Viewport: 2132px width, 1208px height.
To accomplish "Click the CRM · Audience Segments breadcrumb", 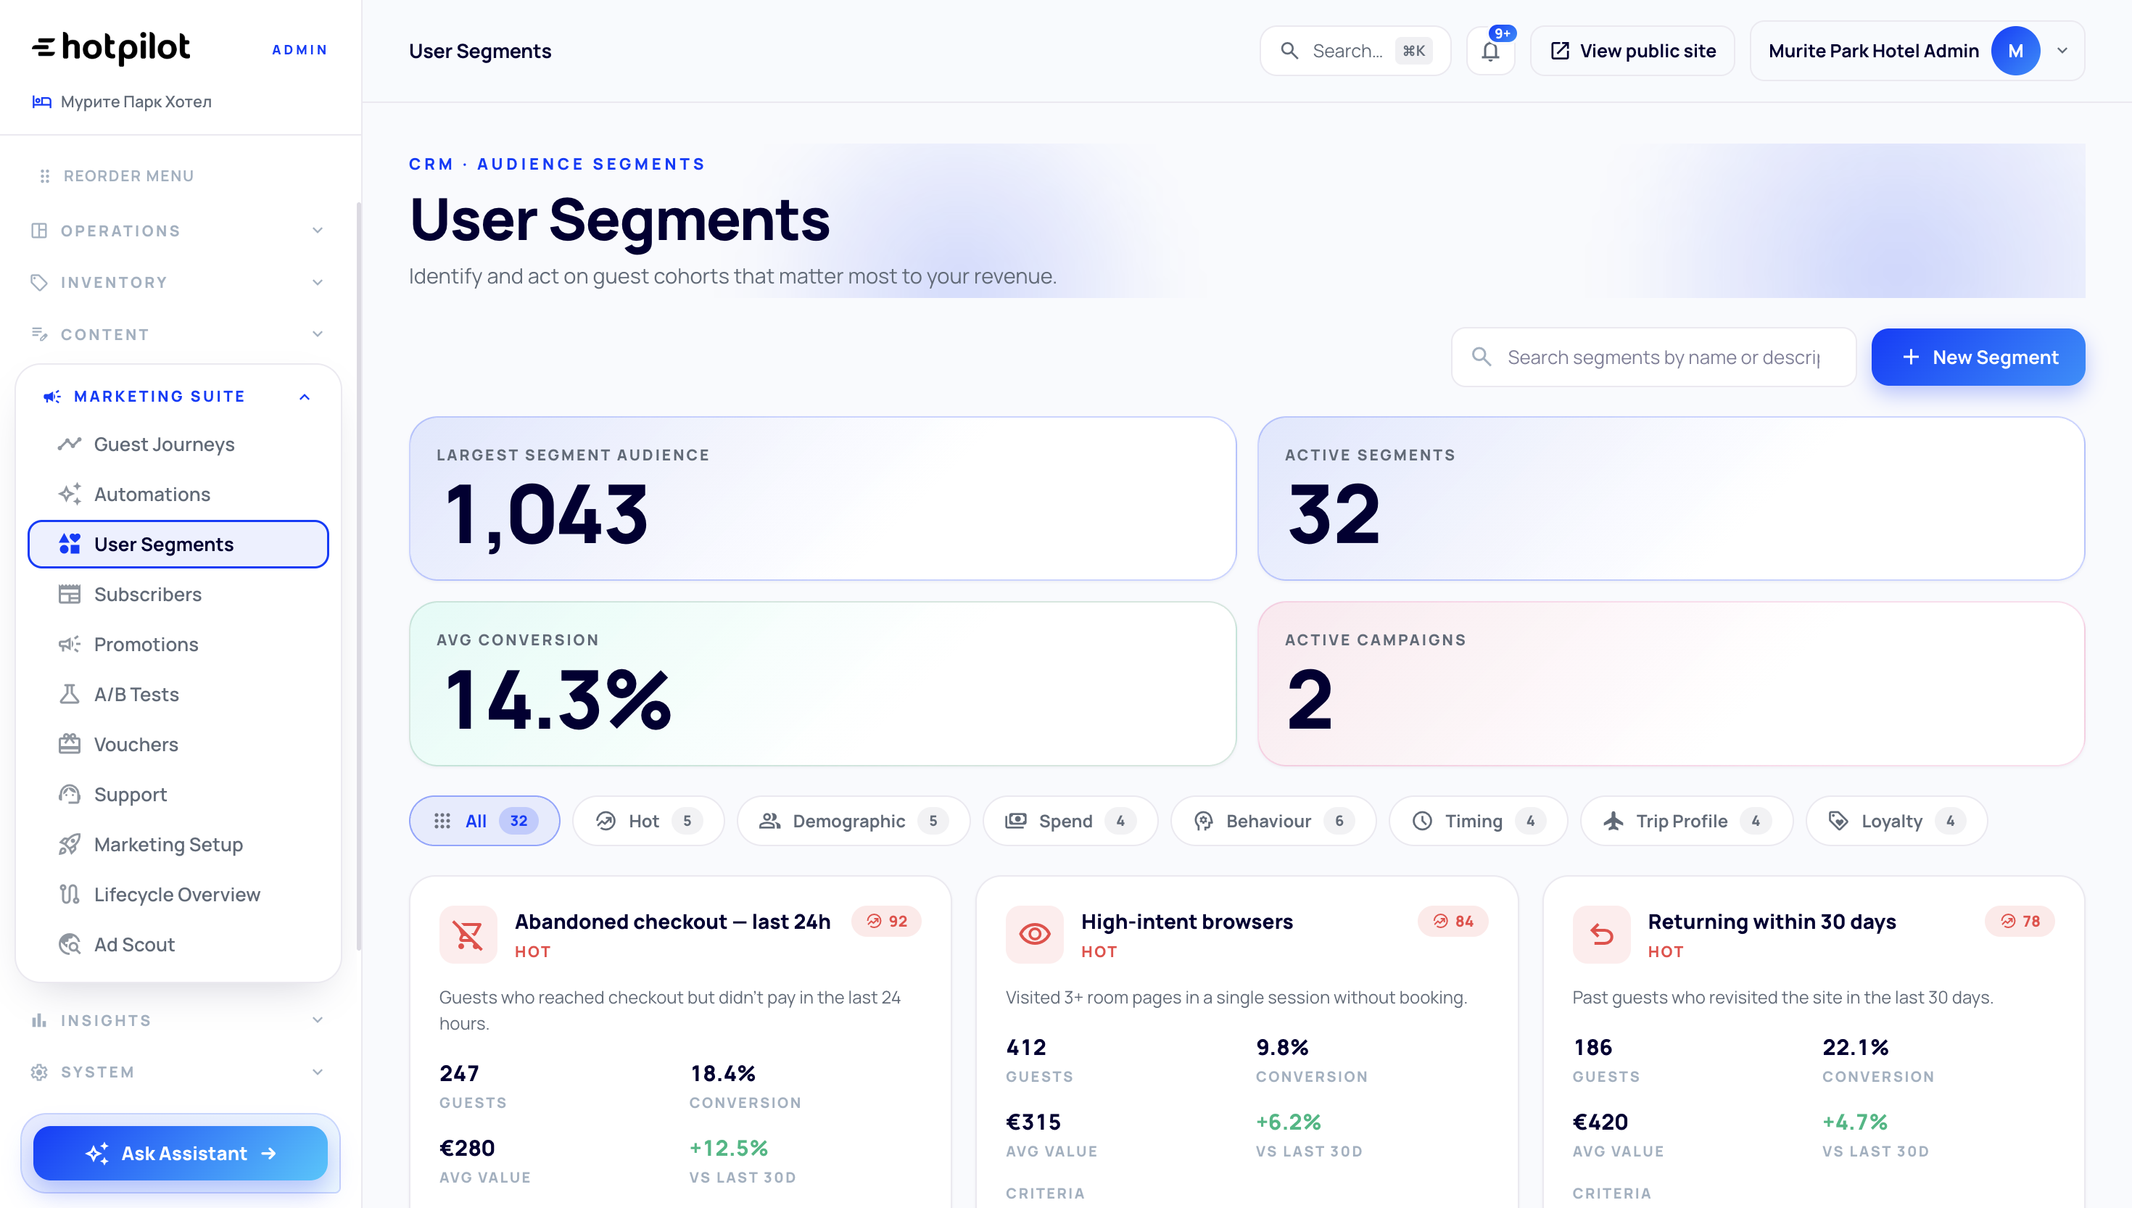I will tap(557, 163).
